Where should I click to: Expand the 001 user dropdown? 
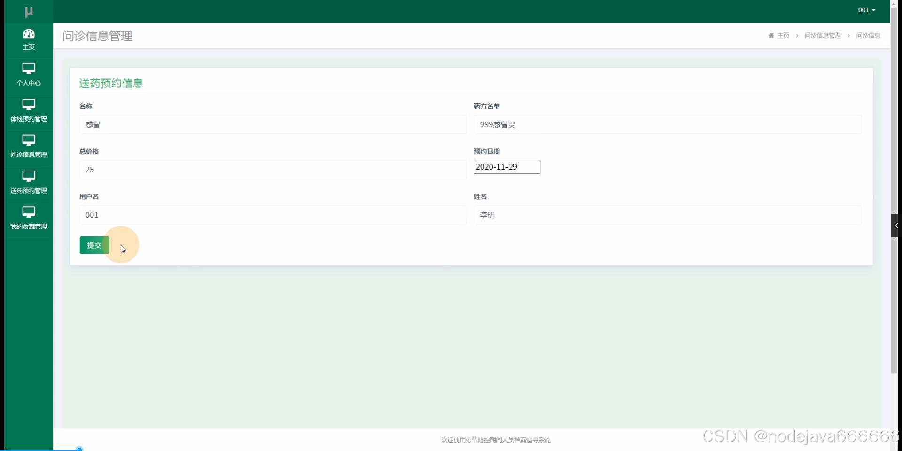point(866,10)
